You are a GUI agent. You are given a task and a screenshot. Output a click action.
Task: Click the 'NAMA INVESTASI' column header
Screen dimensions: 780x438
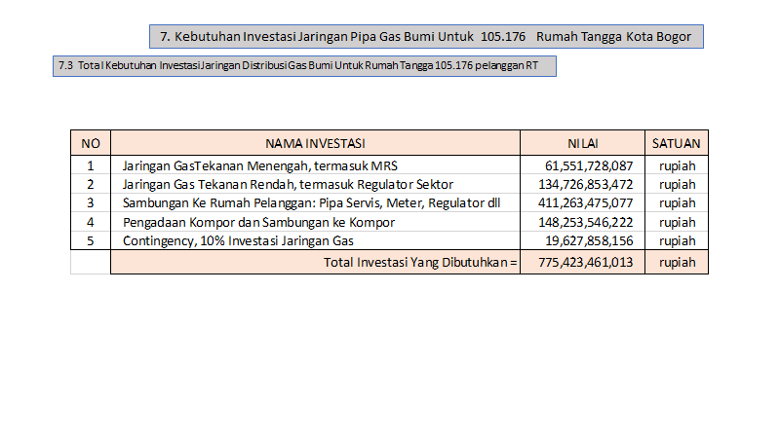pyautogui.click(x=315, y=143)
